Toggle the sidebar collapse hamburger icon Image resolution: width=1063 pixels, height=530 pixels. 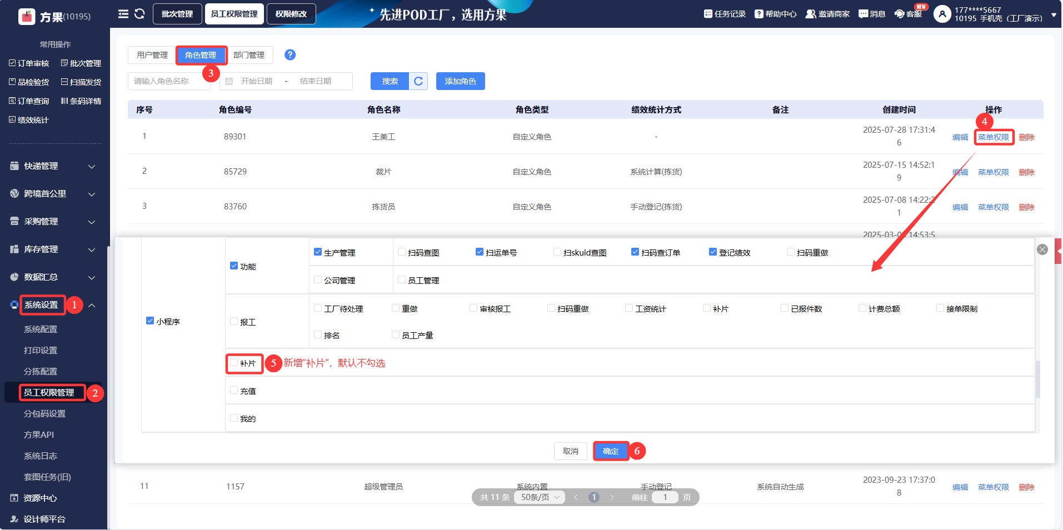(x=123, y=14)
